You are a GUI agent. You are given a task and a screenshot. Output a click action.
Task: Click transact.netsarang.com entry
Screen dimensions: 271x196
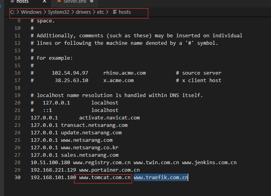(94, 125)
